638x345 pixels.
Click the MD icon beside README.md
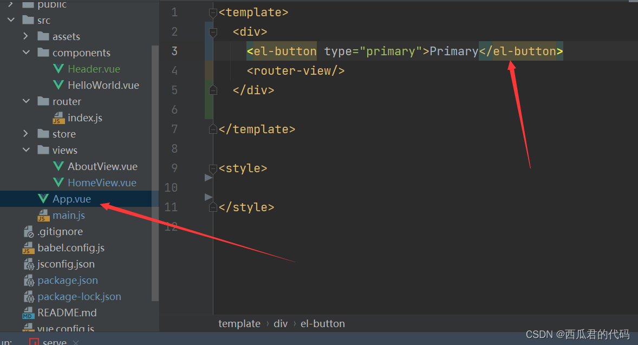[x=28, y=313]
